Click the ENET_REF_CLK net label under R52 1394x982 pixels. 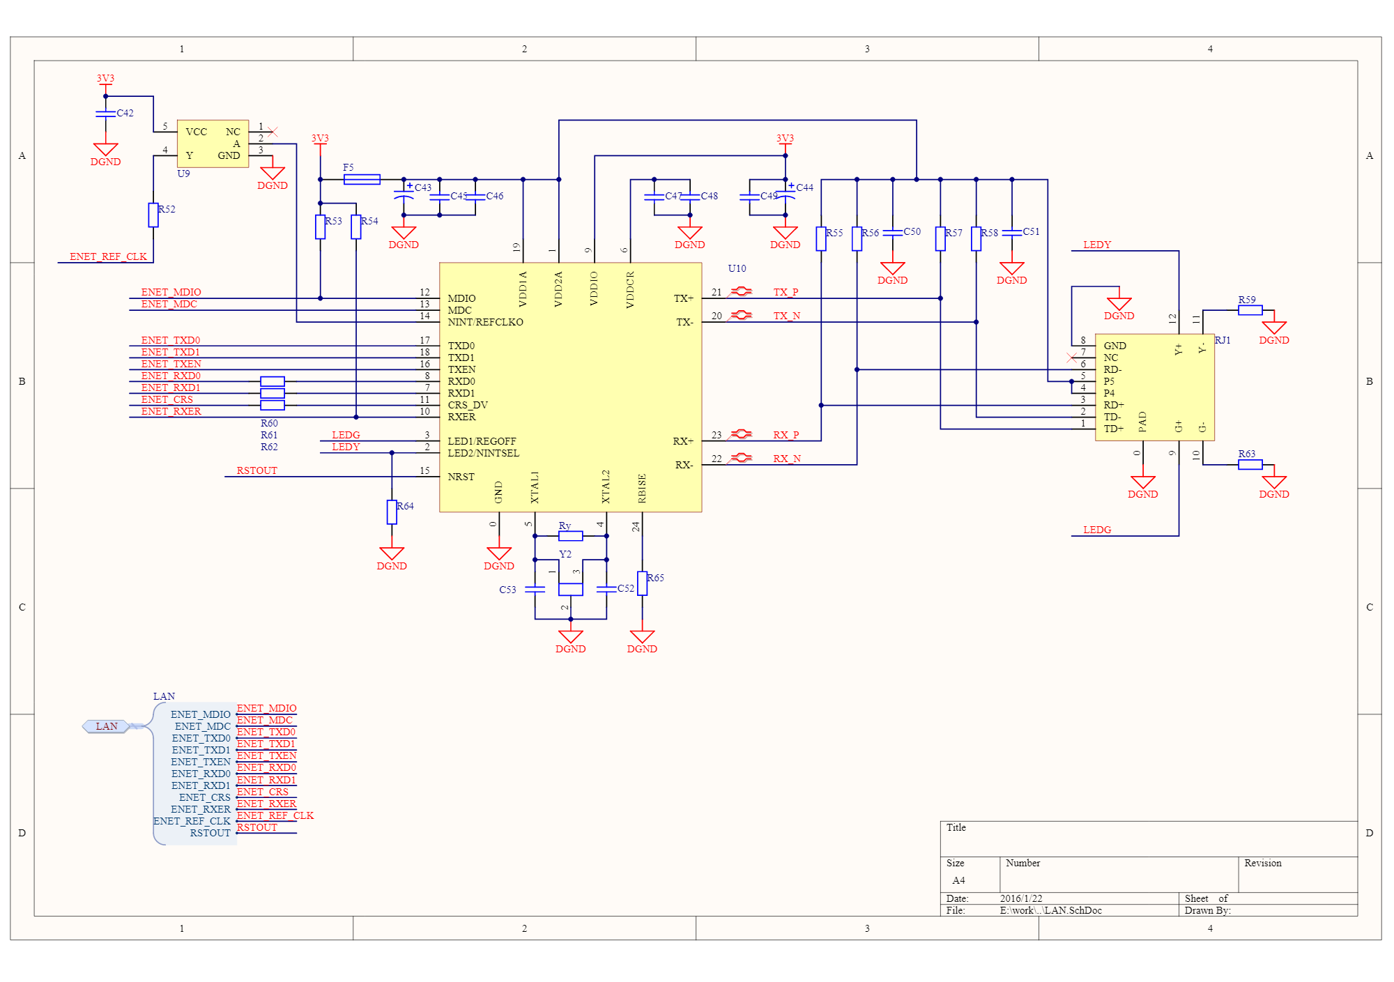pos(108,256)
